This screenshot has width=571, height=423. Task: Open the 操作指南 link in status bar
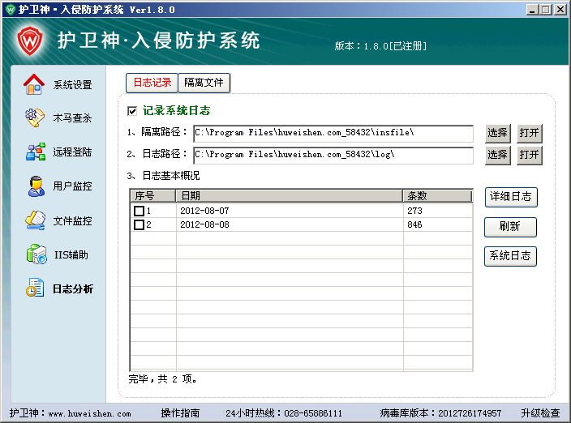point(180,413)
